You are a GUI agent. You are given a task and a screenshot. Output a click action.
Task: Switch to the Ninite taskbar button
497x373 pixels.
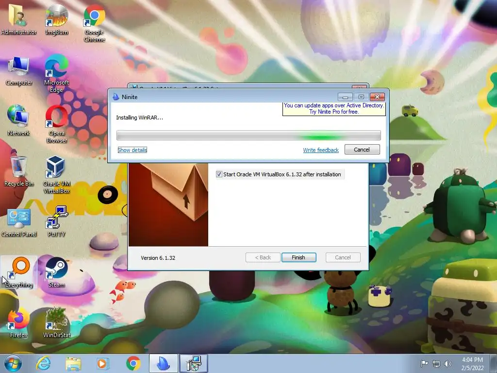[164, 363]
